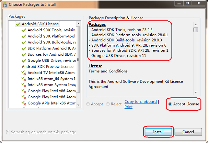Click check/cross icon beside Google APIs Intel x86
The width and height of the screenshot is (208, 143).
coord(24,103)
